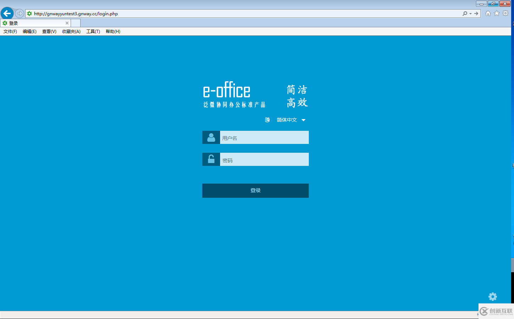Open the browser Tools gear icon
Screen dimensions: 514x319
(505, 13)
